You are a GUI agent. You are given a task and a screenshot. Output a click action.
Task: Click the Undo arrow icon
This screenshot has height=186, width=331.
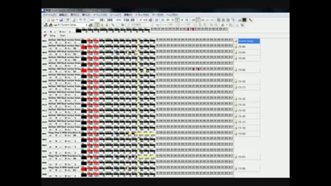tap(80, 20)
